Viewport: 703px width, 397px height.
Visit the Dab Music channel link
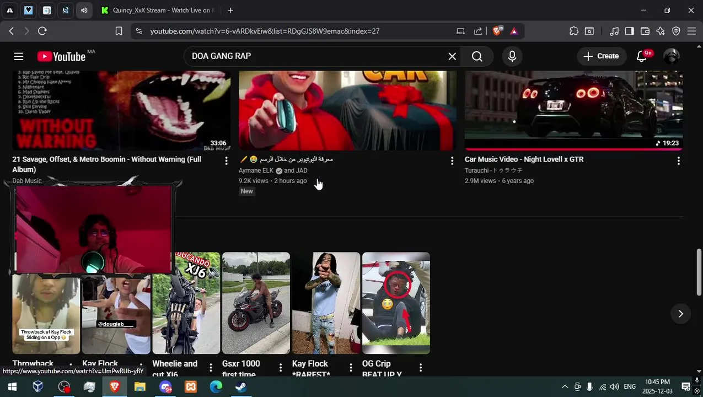(x=27, y=181)
